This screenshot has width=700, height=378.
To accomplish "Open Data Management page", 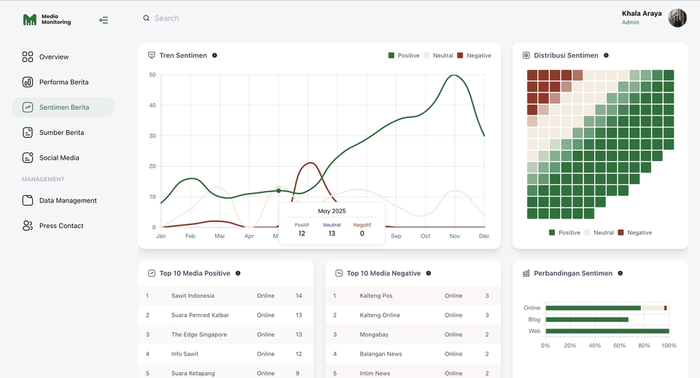I will point(67,201).
